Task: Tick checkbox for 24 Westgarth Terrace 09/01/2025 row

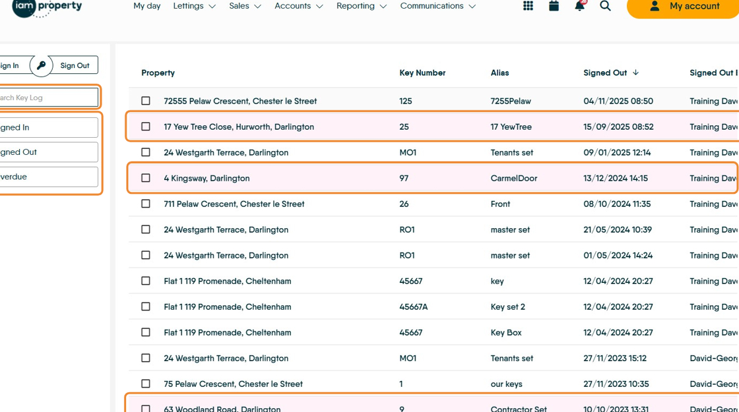Action: [x=146, y=152]
